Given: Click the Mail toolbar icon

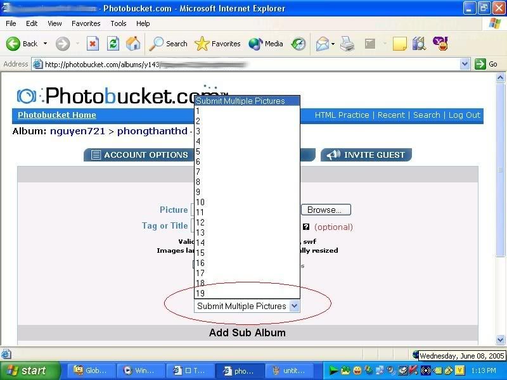Looking at the screenshot, I should [x=323, y=44].
